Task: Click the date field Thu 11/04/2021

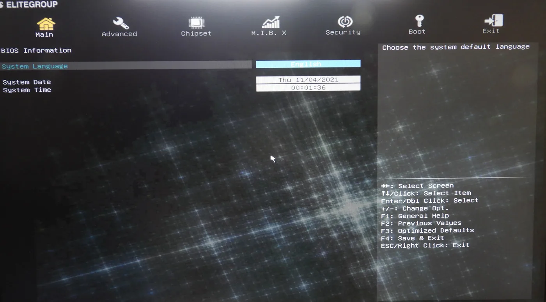Action: [x=308, y=79]
